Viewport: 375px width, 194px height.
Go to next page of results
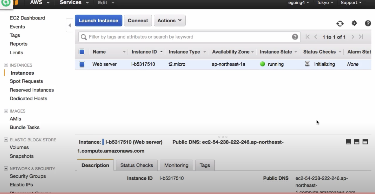tap(353, 37)
